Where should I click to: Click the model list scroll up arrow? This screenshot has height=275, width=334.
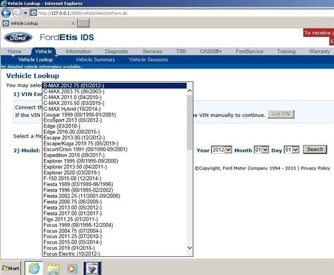pyautogui.click(x=190, y=91)
